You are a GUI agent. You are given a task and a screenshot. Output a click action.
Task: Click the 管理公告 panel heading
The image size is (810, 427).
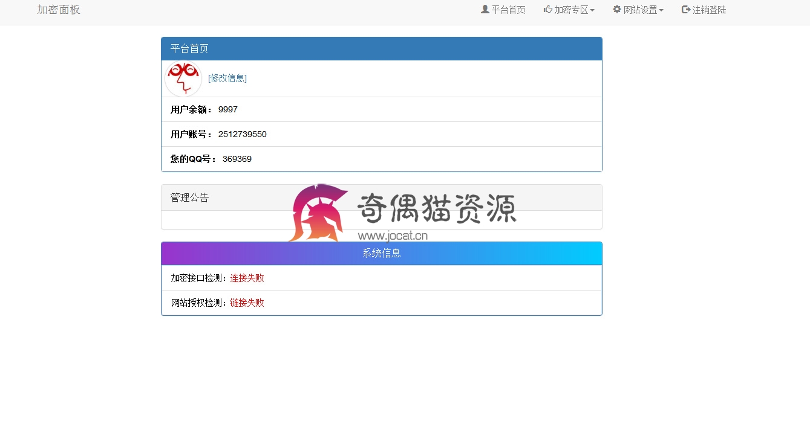coord(382,197)
